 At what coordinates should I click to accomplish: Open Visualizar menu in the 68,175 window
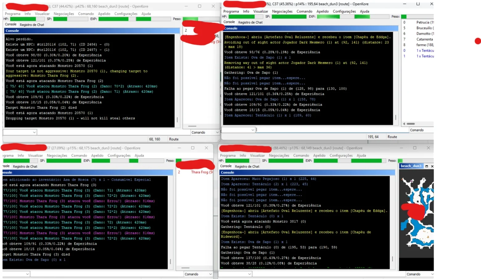coord(35,155)
